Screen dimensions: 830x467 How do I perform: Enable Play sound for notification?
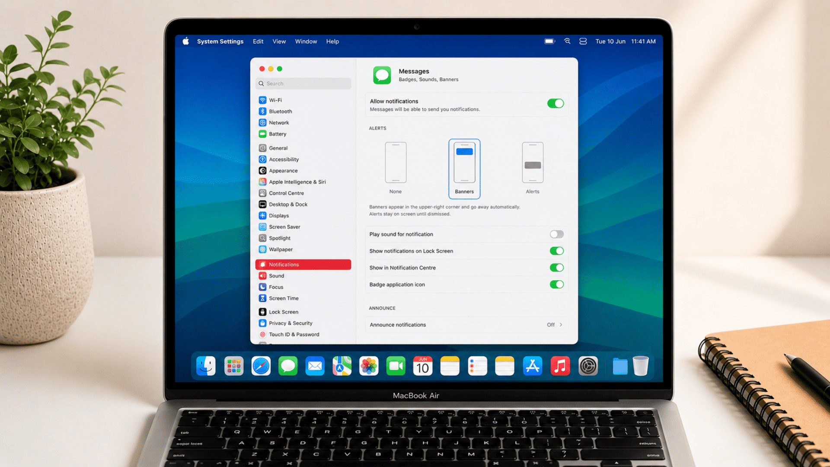[x=557, y=234]
